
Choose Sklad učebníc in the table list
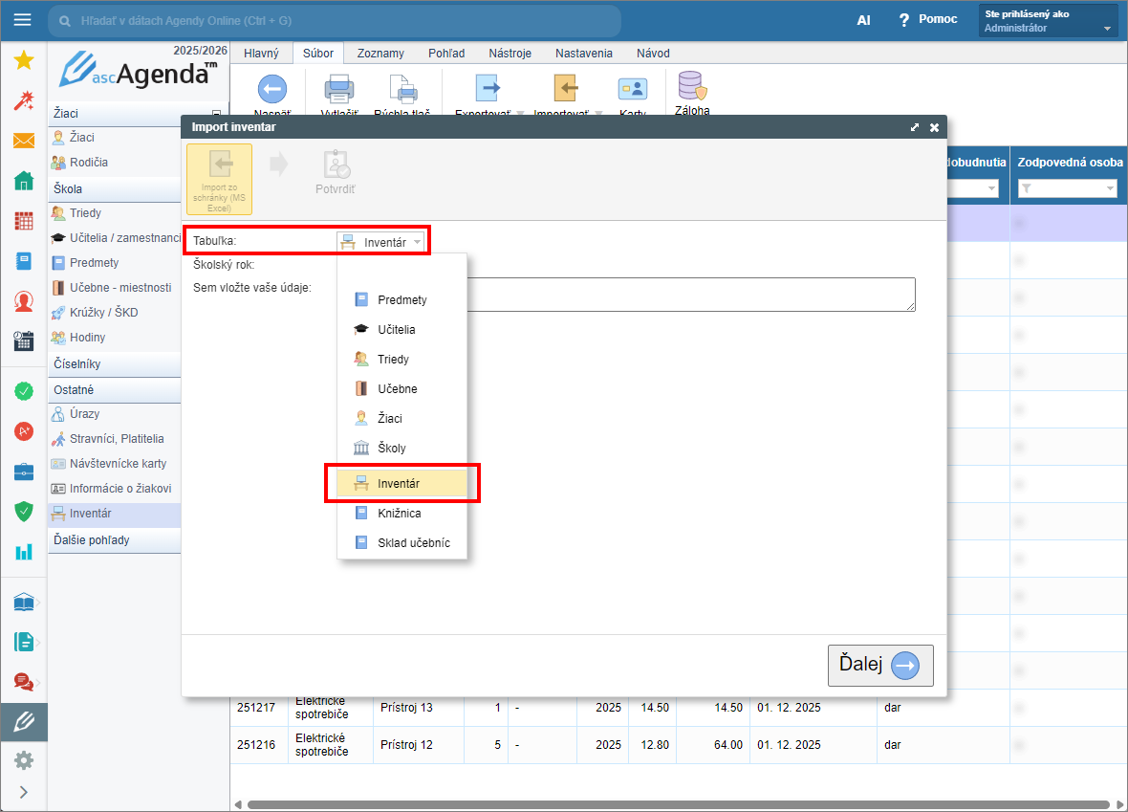(x=413, y=543)
